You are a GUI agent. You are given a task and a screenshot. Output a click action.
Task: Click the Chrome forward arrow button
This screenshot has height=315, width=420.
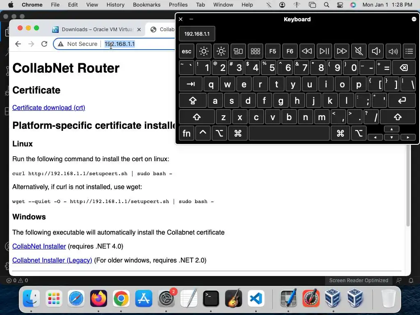point(31,44)
